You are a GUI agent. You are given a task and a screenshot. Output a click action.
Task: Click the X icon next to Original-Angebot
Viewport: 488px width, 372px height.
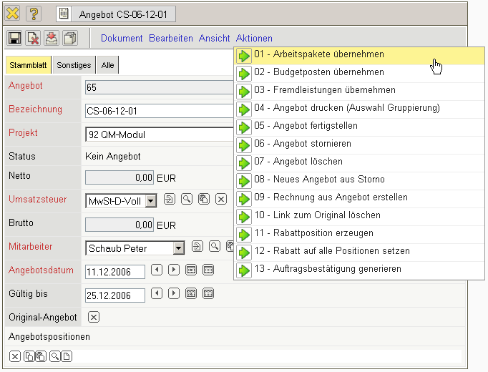coord(94,317)
